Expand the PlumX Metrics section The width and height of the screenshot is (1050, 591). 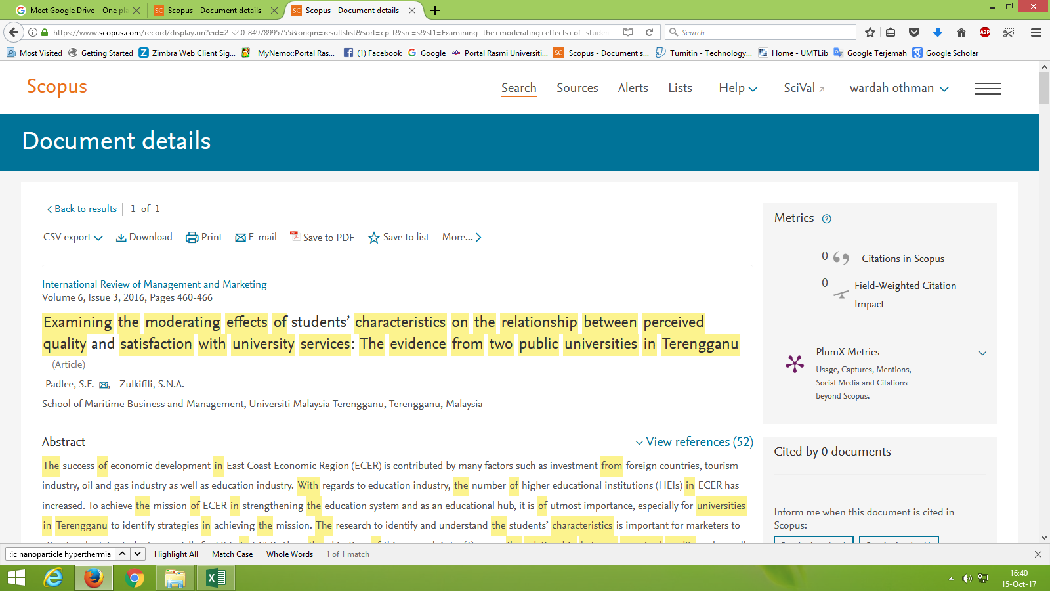point(982,353)
